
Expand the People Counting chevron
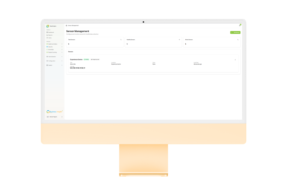[62, 52]
